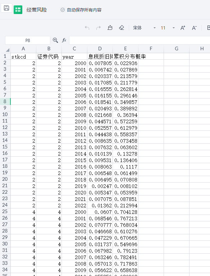Click the year cell 2022 in row 24

74,206
